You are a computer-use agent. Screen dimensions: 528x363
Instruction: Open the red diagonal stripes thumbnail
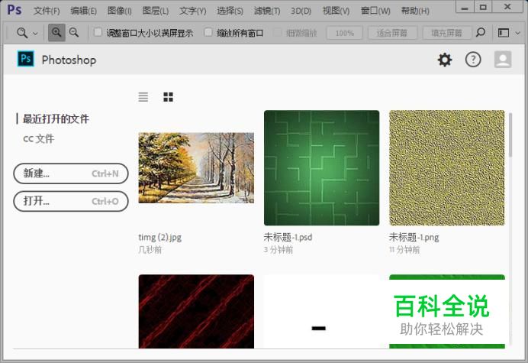click(x=196, y=311)
